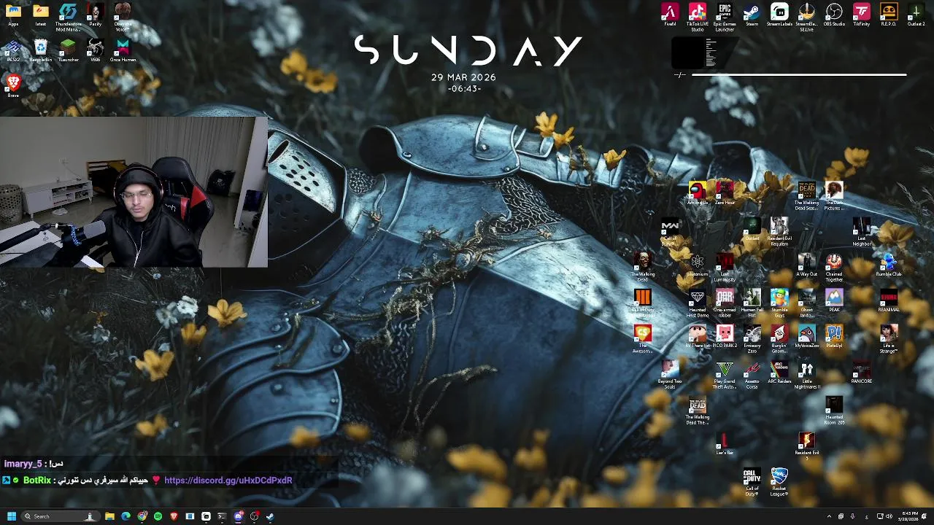Launch the Last Neighbor shortcut
Screen dimensions: 934x525
point(862,231)
